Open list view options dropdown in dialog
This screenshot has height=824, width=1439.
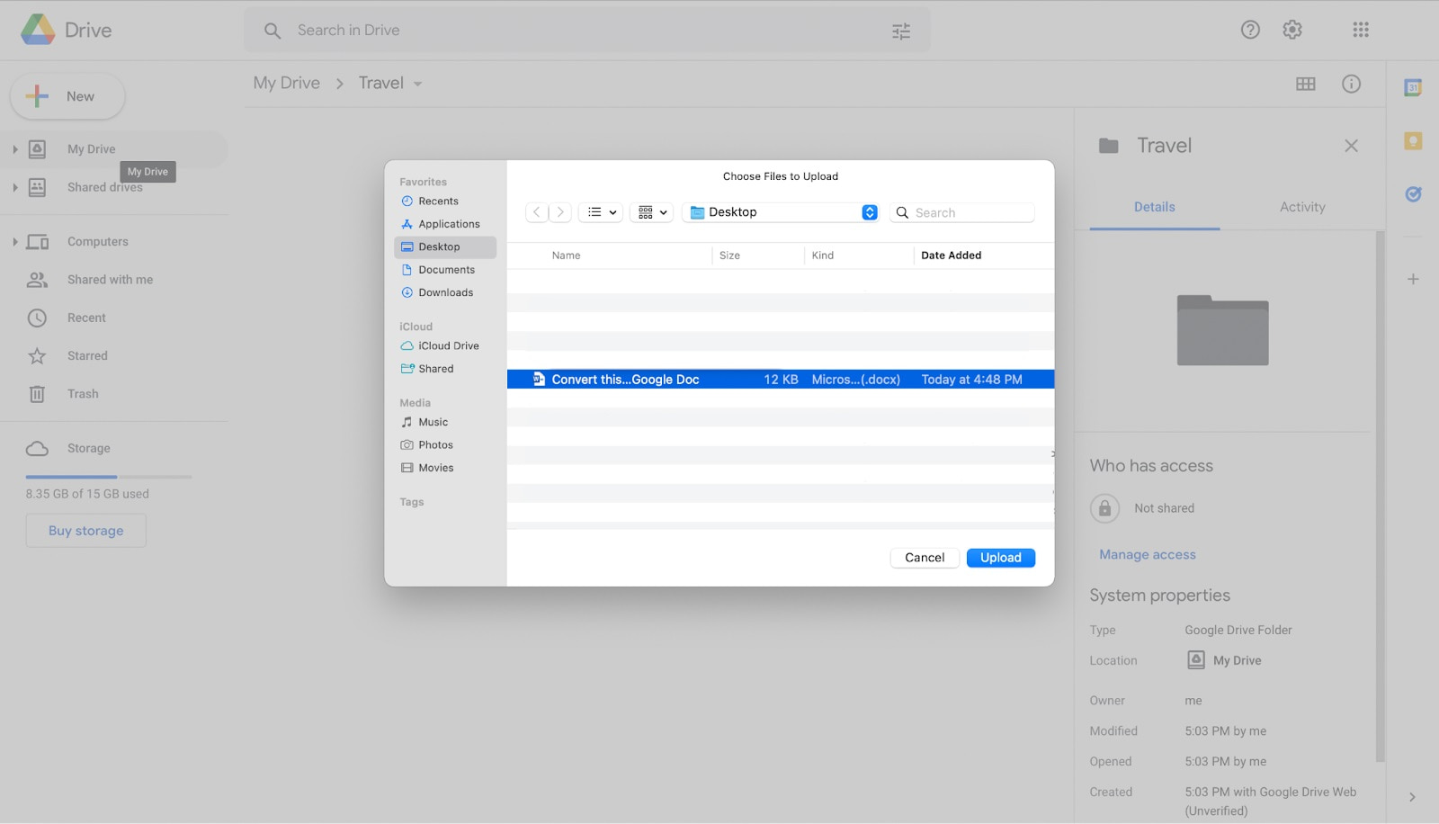602,212
